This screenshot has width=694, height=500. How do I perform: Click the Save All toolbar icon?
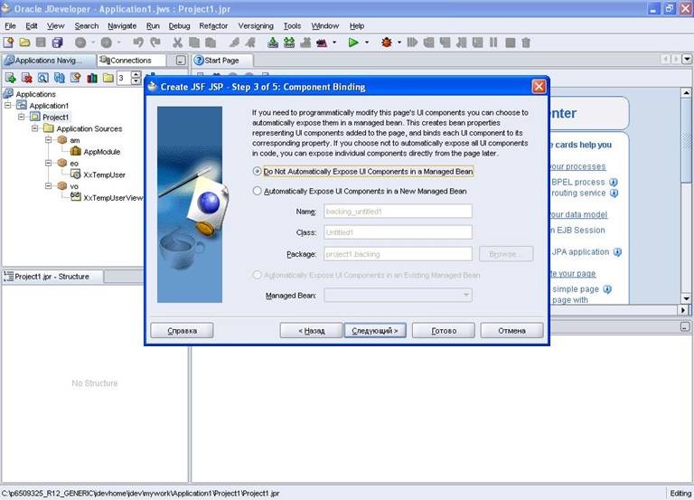pyautogui.click(x=57, y=42)
